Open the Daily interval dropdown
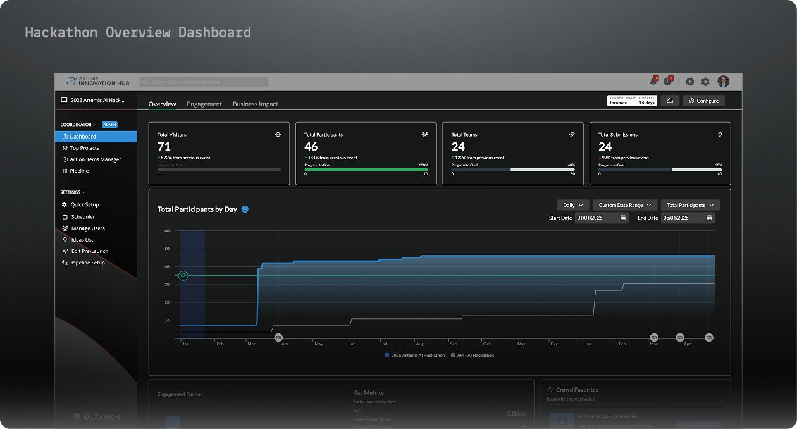The height and width of the screenshot is (429, 797). click(x=572, y=204)
